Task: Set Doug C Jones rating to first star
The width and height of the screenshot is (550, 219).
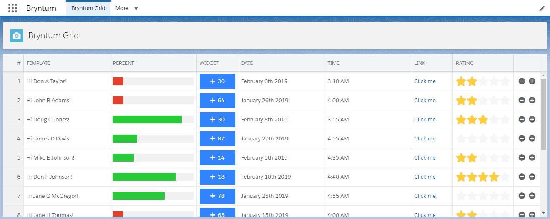Action: click(x=461, y=120)
